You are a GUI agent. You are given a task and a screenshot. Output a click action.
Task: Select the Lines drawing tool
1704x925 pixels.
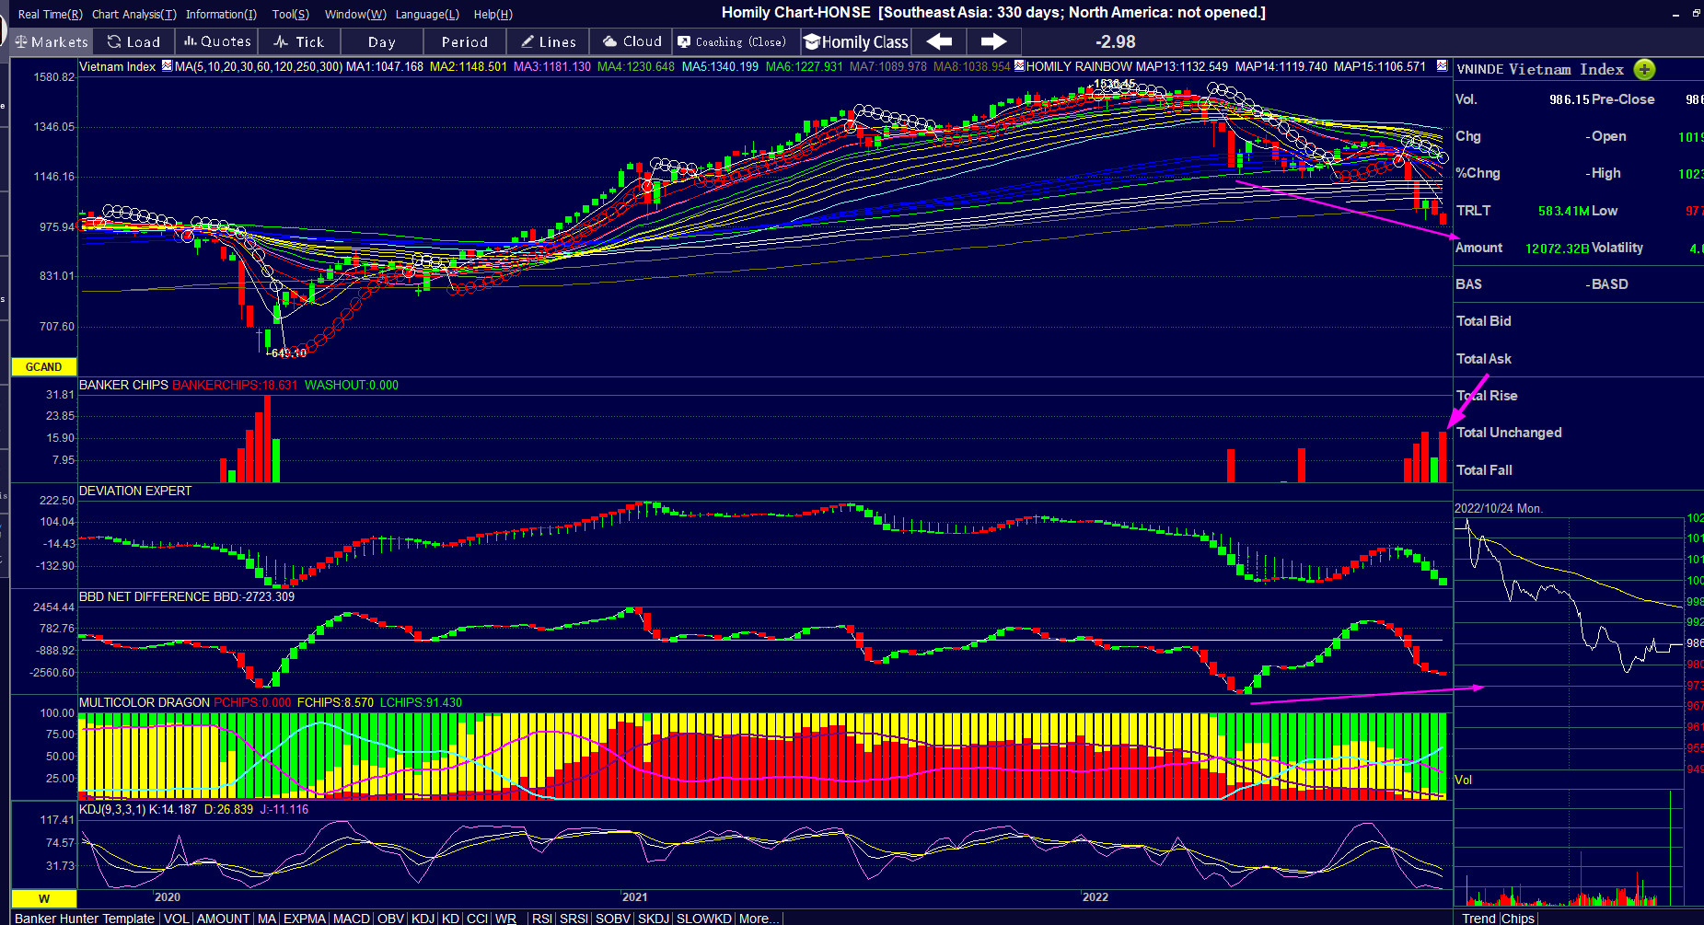548,42
